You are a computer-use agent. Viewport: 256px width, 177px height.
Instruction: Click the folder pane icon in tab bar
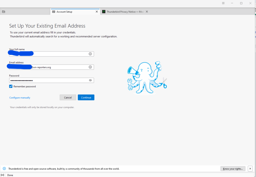tap(3, 12)
